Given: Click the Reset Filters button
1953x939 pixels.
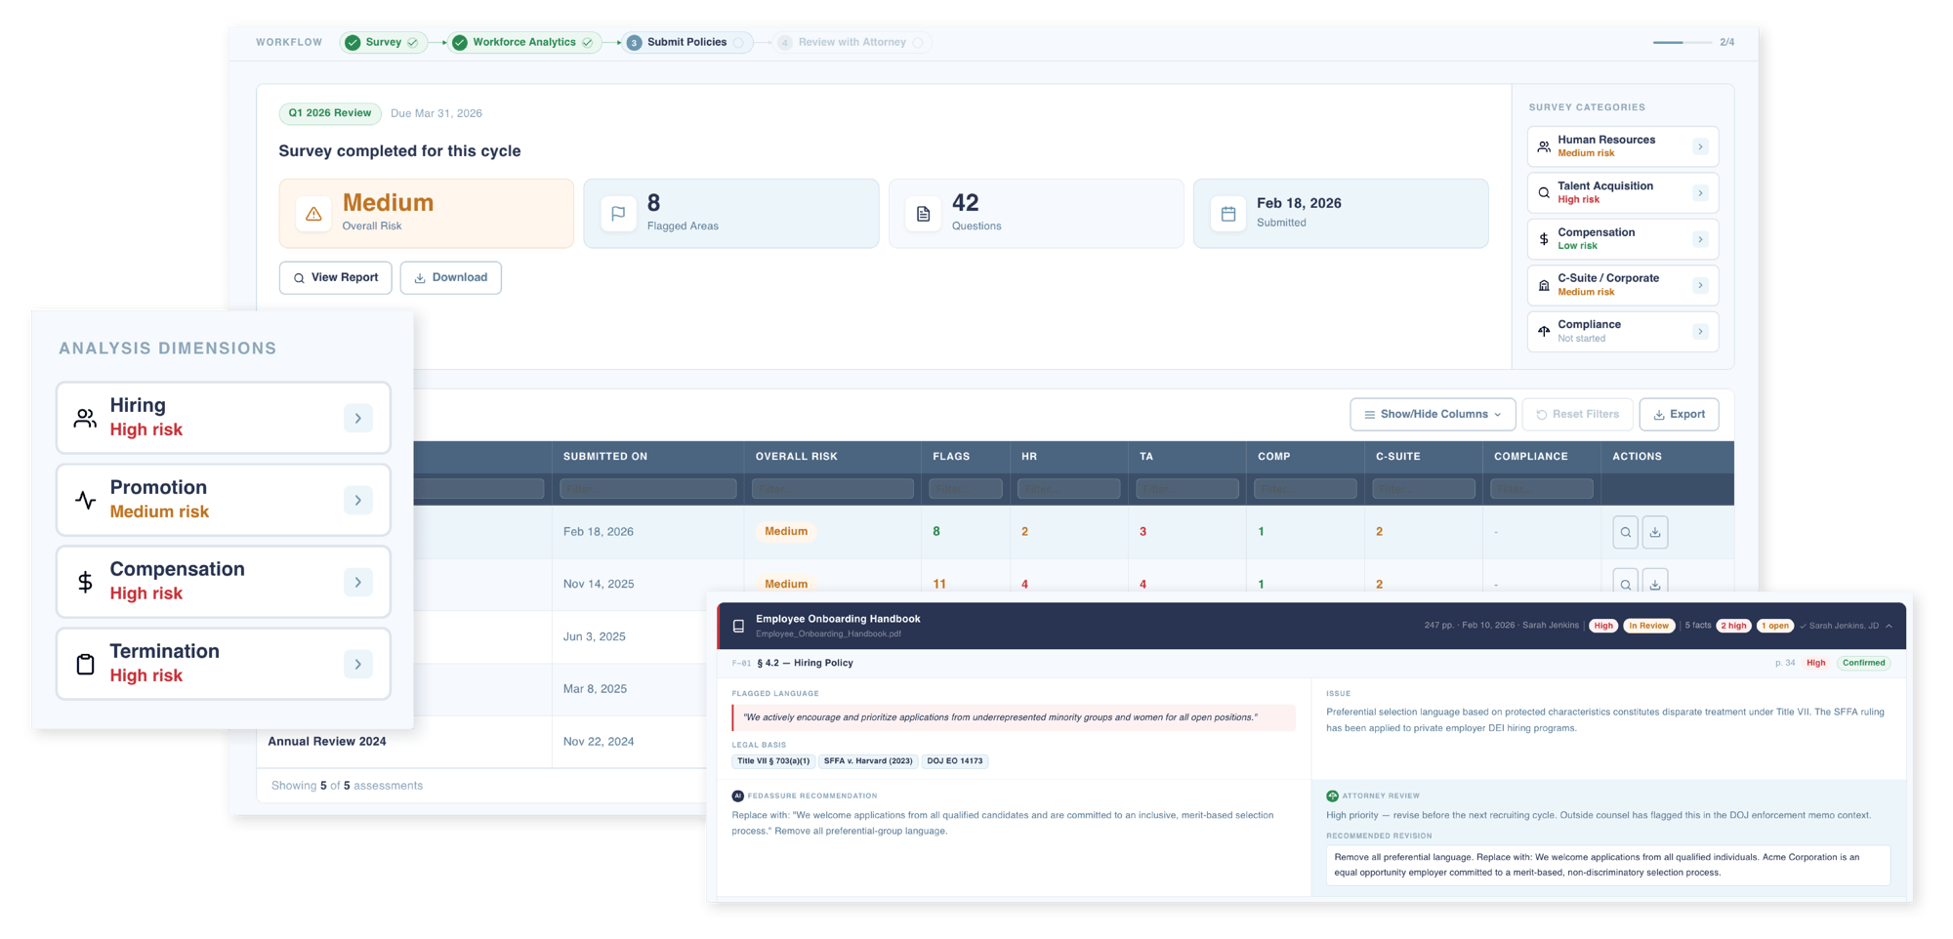Looking at the screenshot, I should [x=1577, y=414].
